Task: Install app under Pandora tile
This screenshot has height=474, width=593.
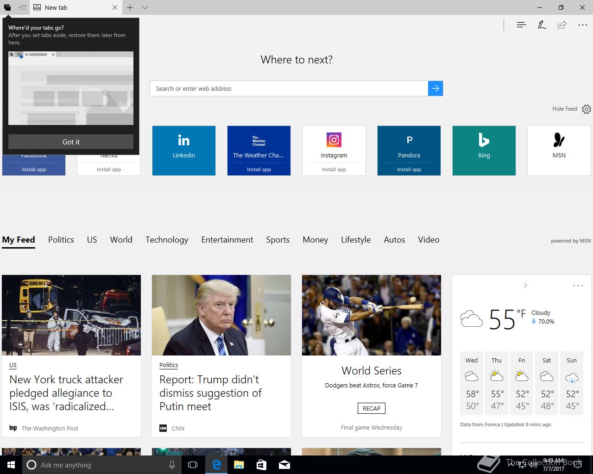Action: click(x=409, y=169)
